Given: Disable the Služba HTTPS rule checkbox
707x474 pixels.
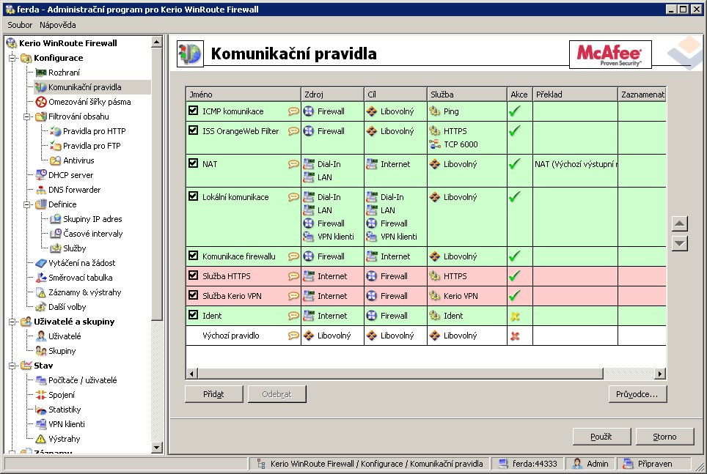Looking at the screenshot, I should (194, 275).
